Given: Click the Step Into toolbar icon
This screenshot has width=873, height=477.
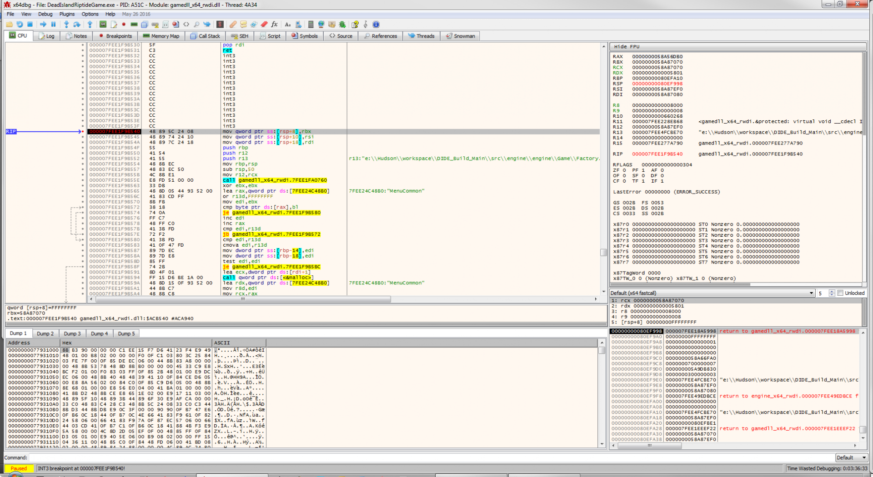Looking at the screenshot, I should (66, 25).
